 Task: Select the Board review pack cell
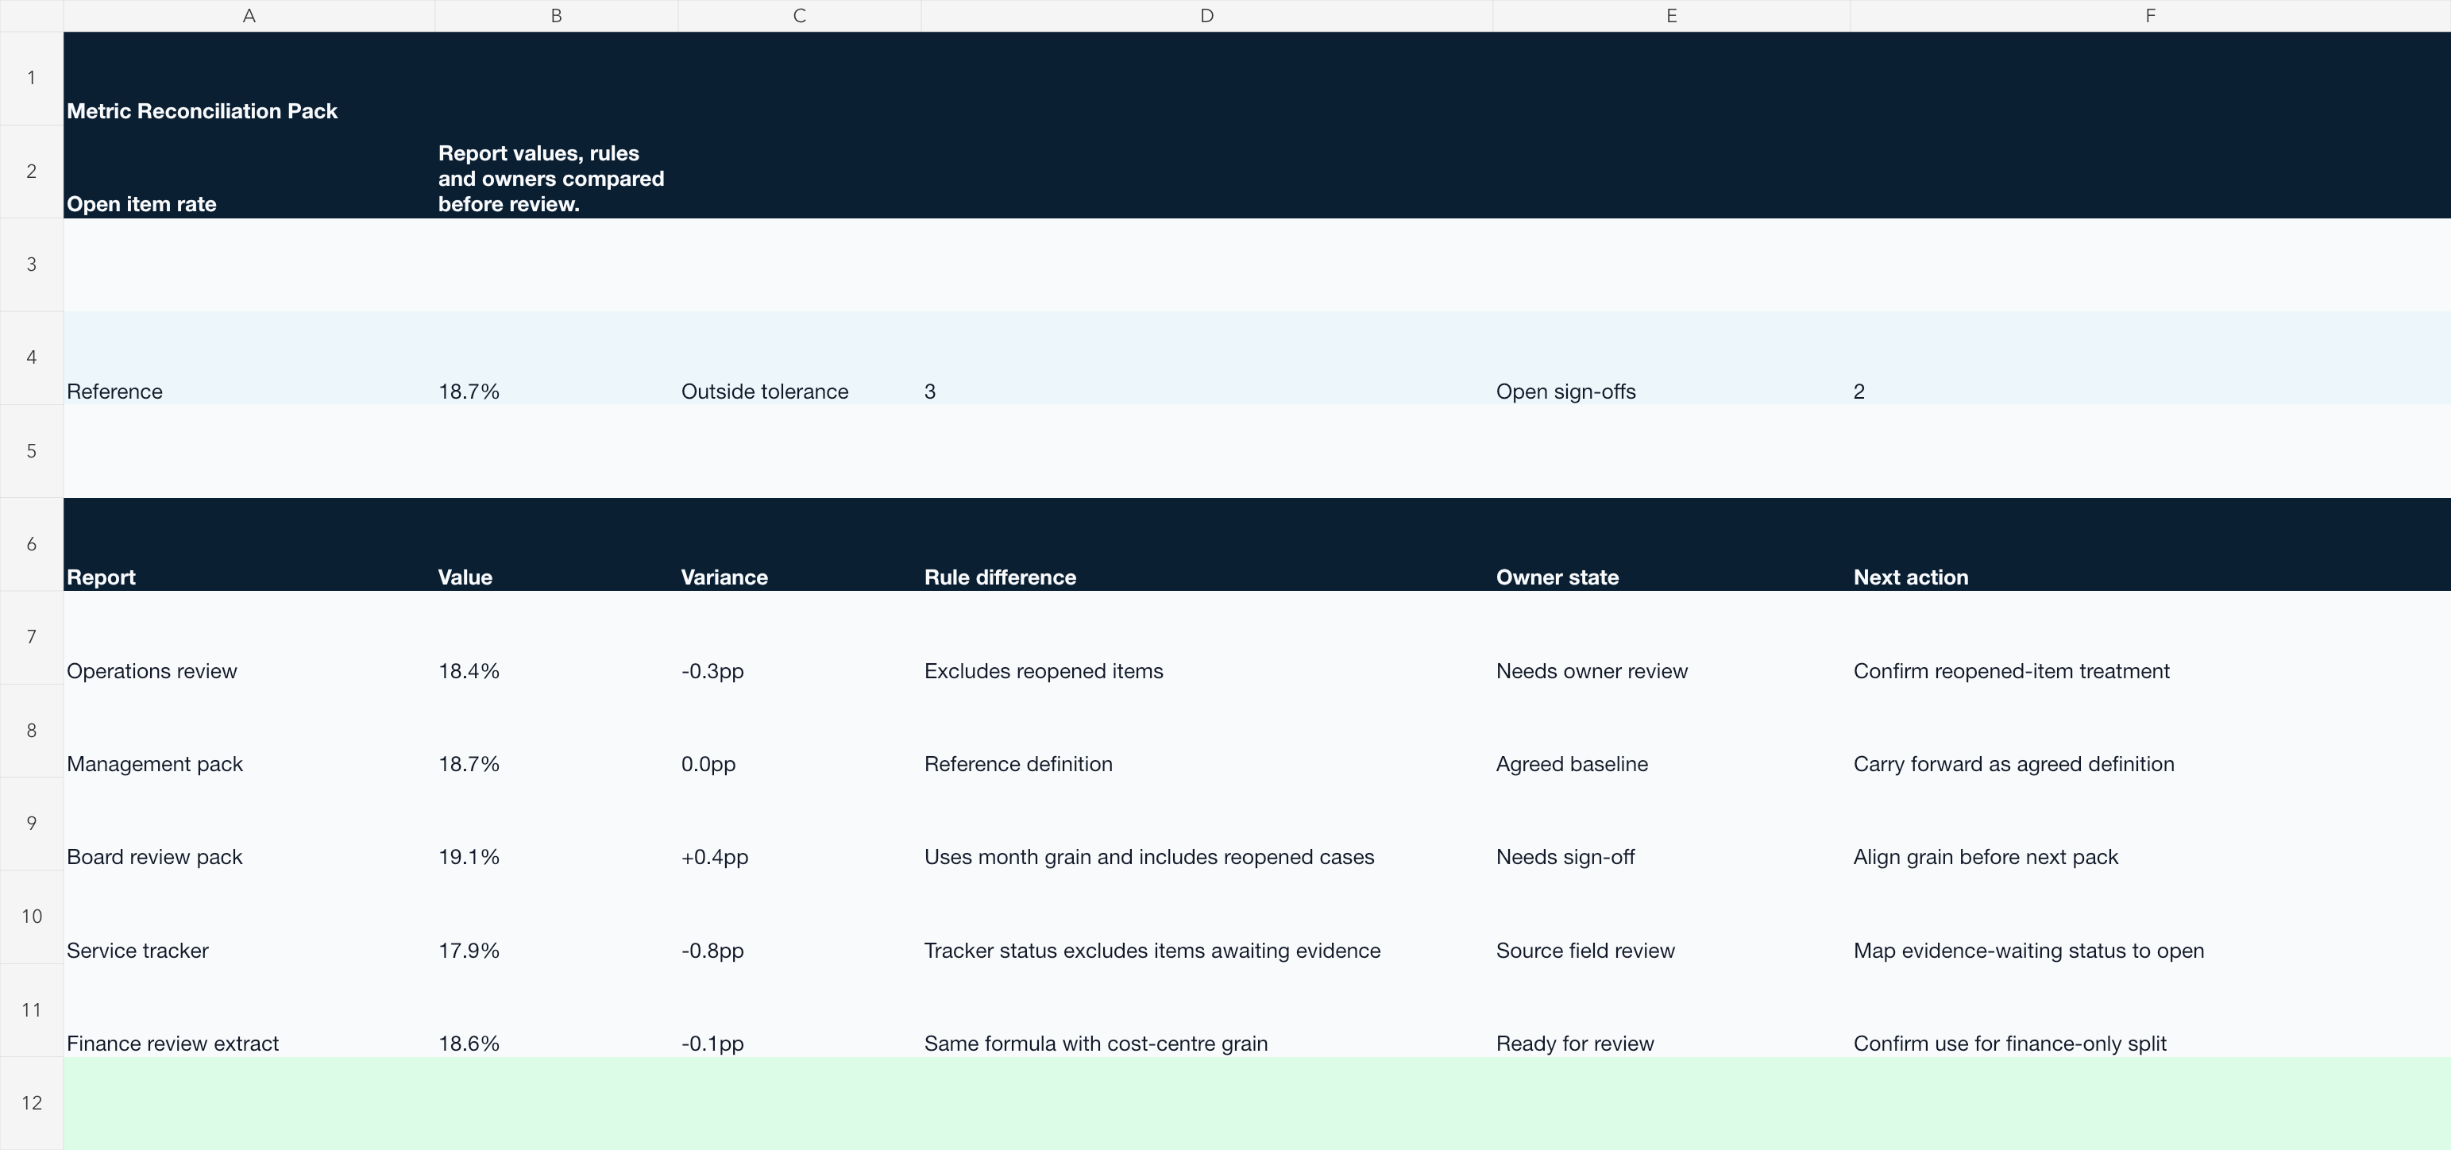[249, 824]
